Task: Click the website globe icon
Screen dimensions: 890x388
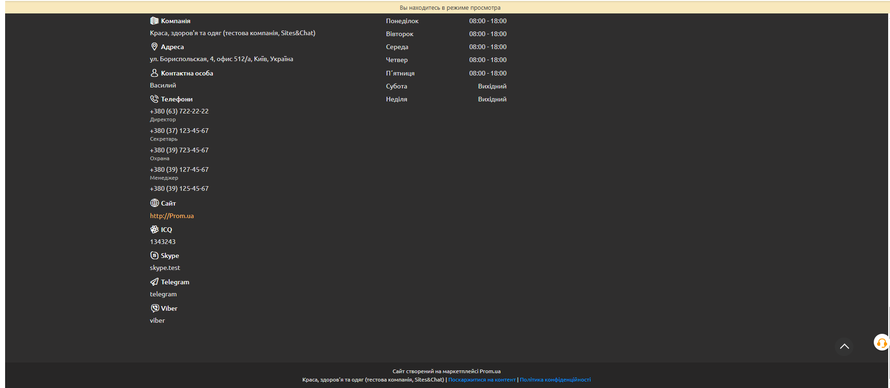Action: pyautogui.click(x=154, y=203)
